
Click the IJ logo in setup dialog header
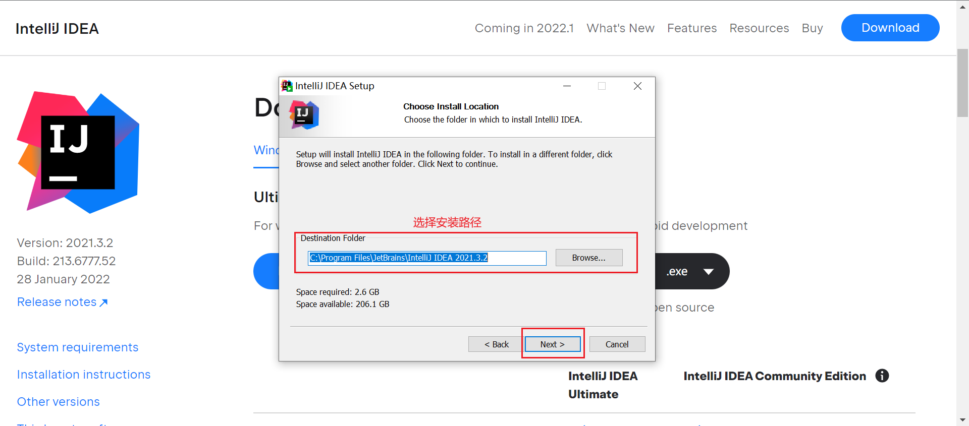click(x=304, y=114)
